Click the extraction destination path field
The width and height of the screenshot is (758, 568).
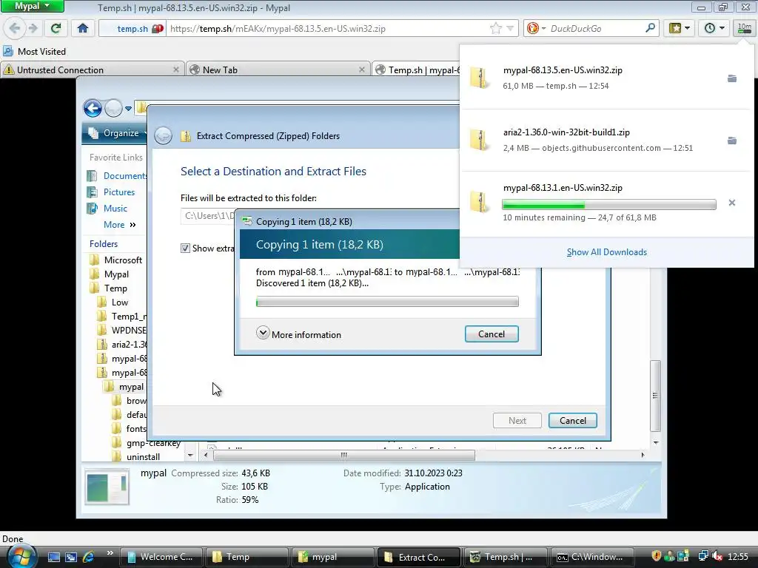[x=208, y=216]
